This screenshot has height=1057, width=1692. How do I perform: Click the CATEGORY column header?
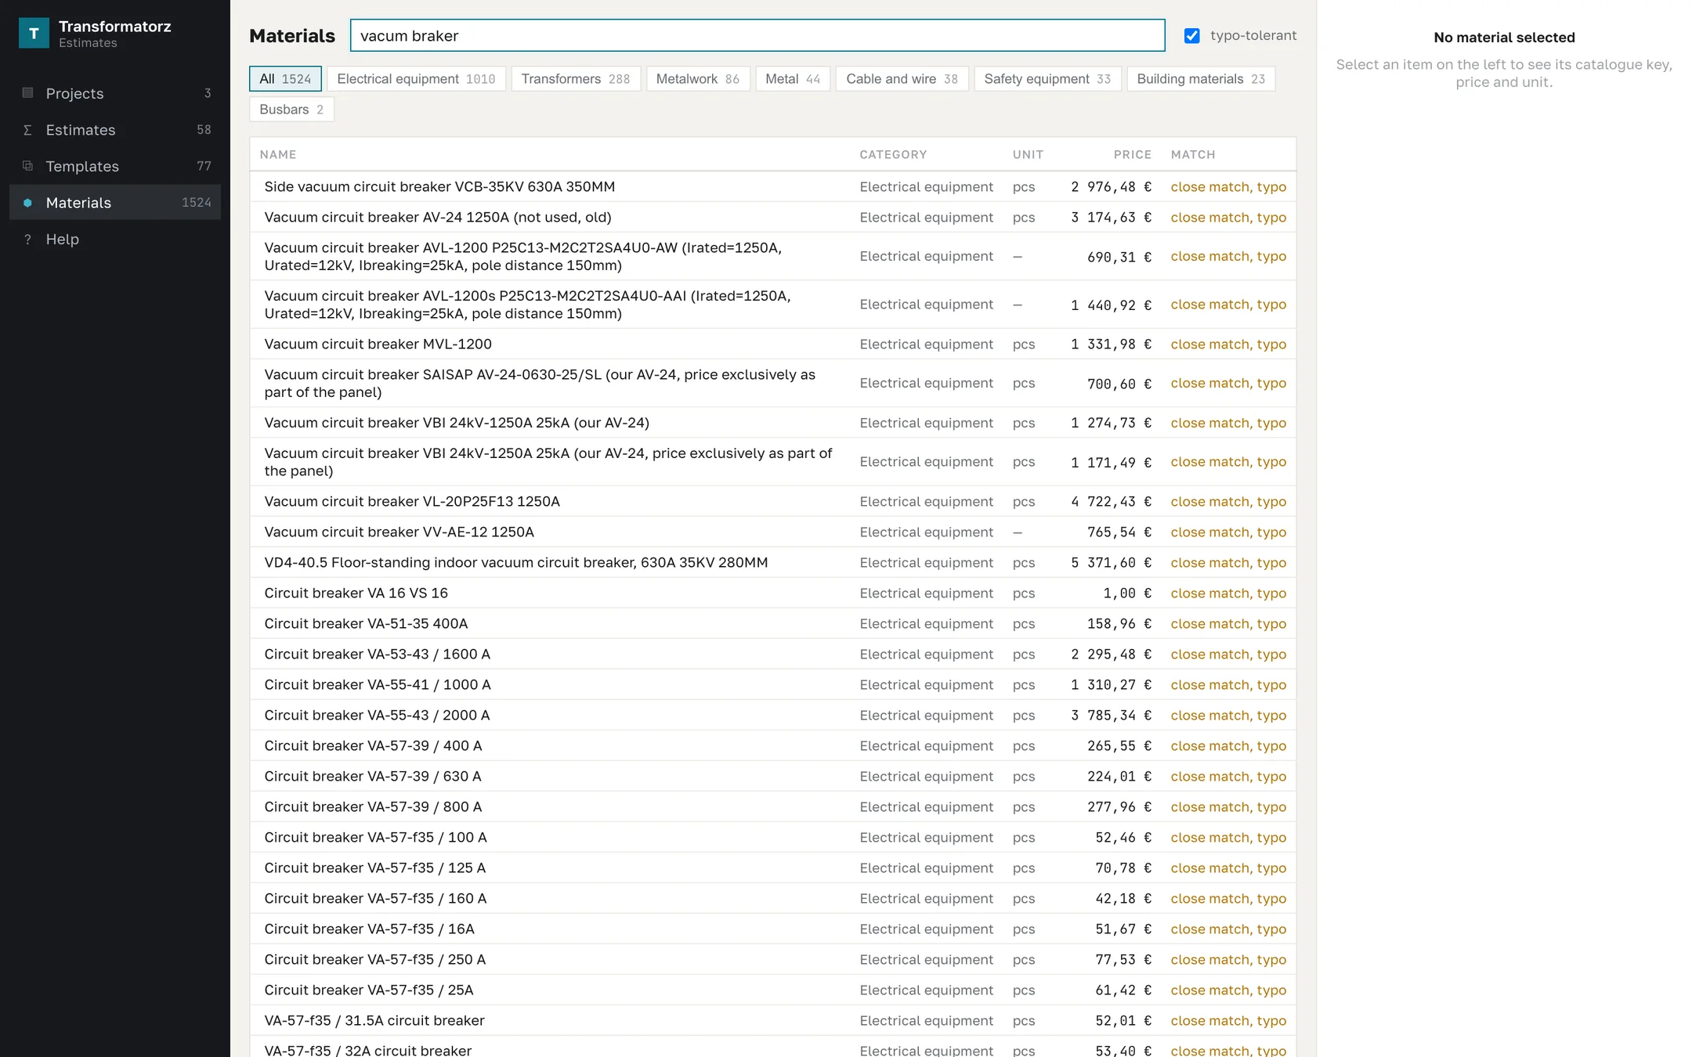(x=893, y=154)
